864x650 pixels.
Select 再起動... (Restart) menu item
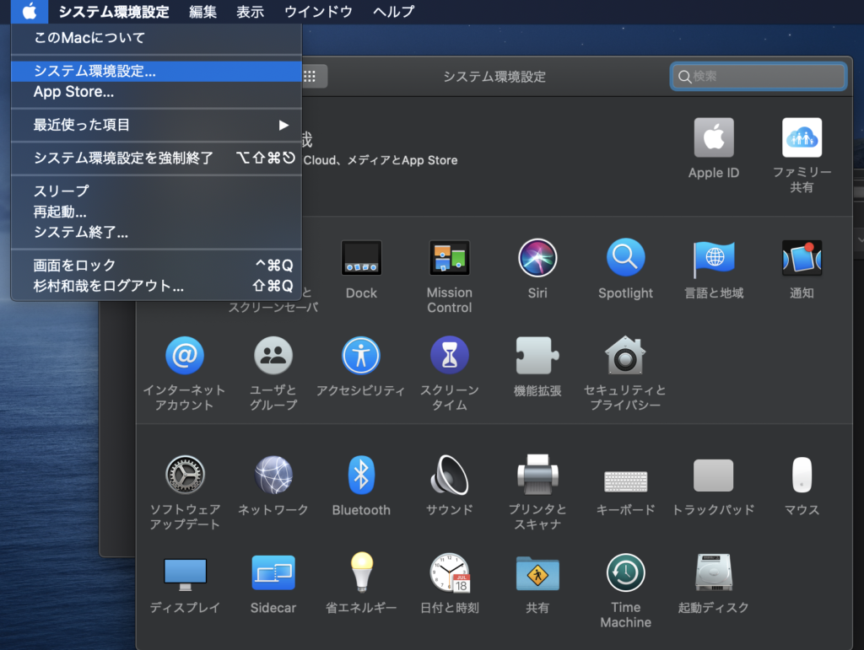(x=156, y=212)
